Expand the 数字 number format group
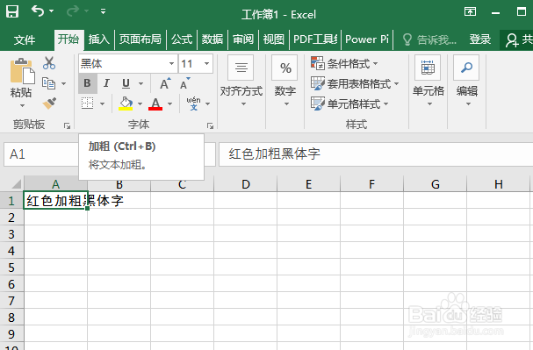The image size is (533, 350). 285,82
